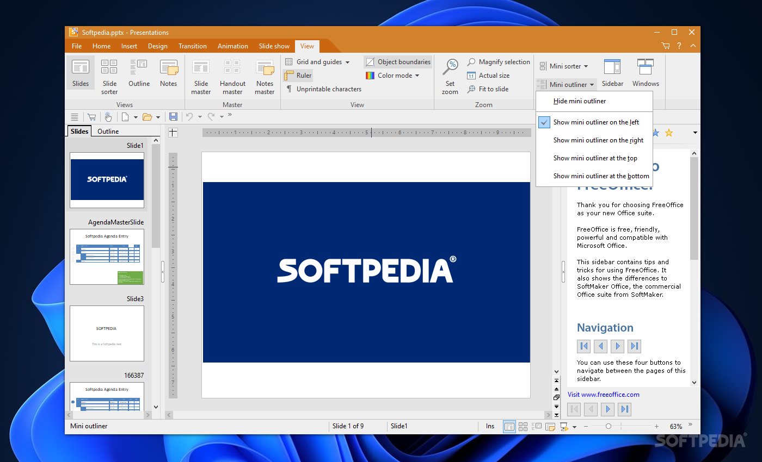Click the open folder icon
Viewport: 762px width, 462px height.
pyautogui.click(x=147, y=117)
